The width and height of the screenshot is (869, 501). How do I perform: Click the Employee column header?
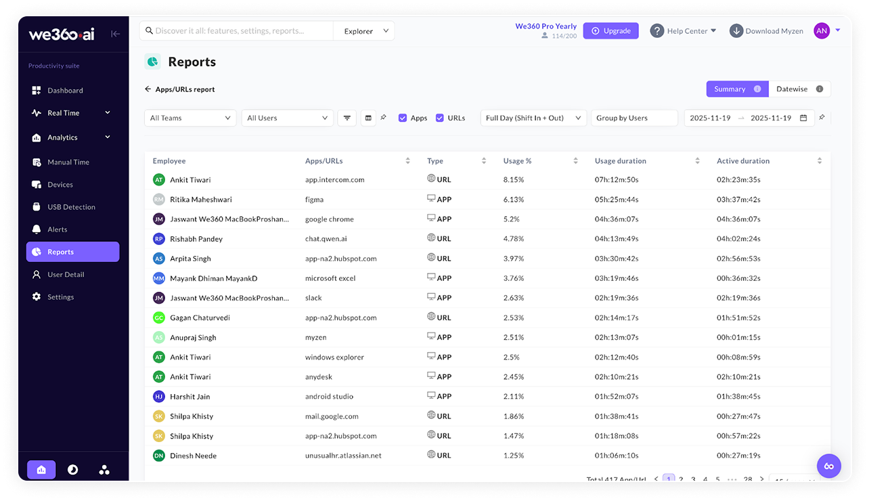pyautogui.click(x=169, y=161)
